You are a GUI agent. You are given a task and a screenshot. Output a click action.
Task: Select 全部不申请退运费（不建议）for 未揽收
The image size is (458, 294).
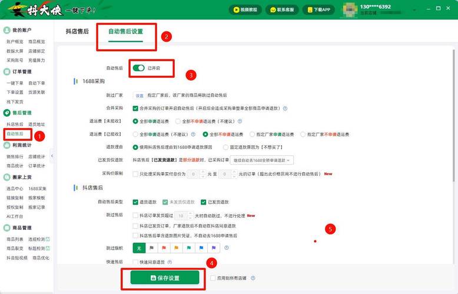[178, 121]
